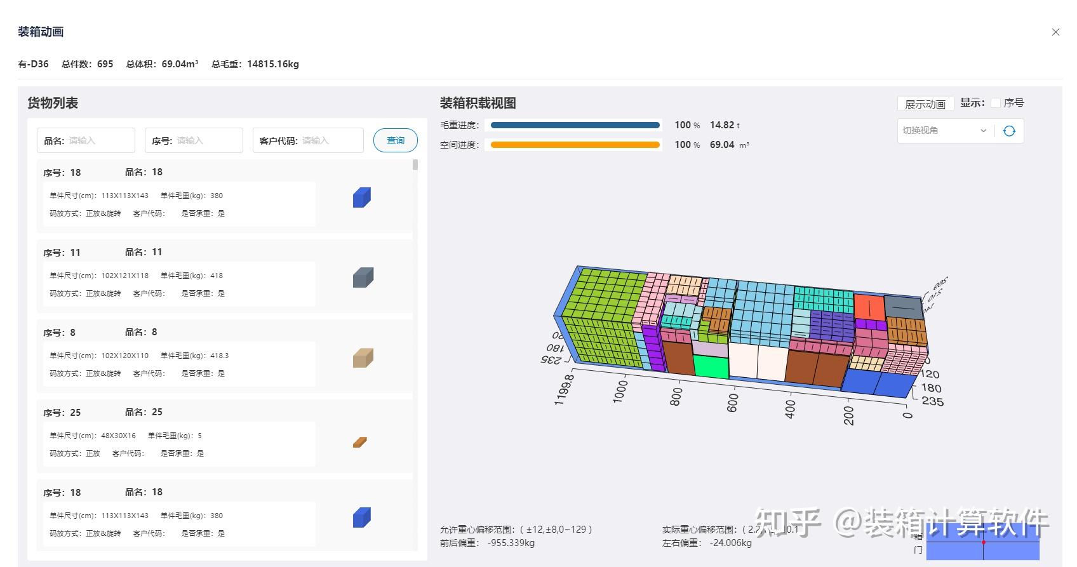This screenshot has width=1077, height=567.
Task: Click the blue box icon for last item 18
Action: [x=362, y=517]
